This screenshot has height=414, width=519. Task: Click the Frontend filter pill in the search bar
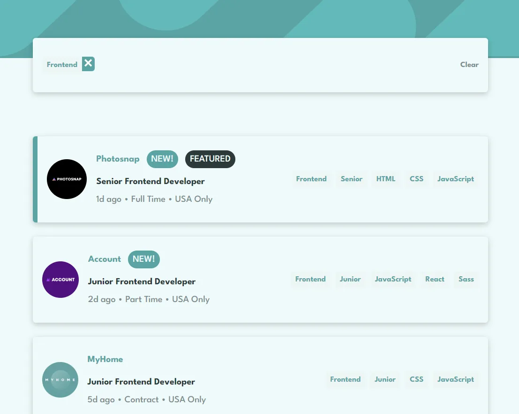[62, 65]
